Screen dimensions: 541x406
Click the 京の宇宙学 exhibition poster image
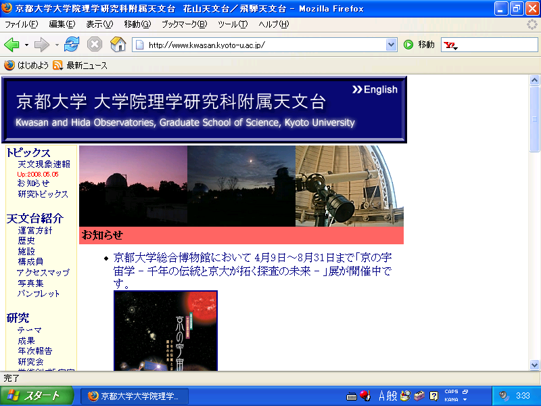point(166,331)
